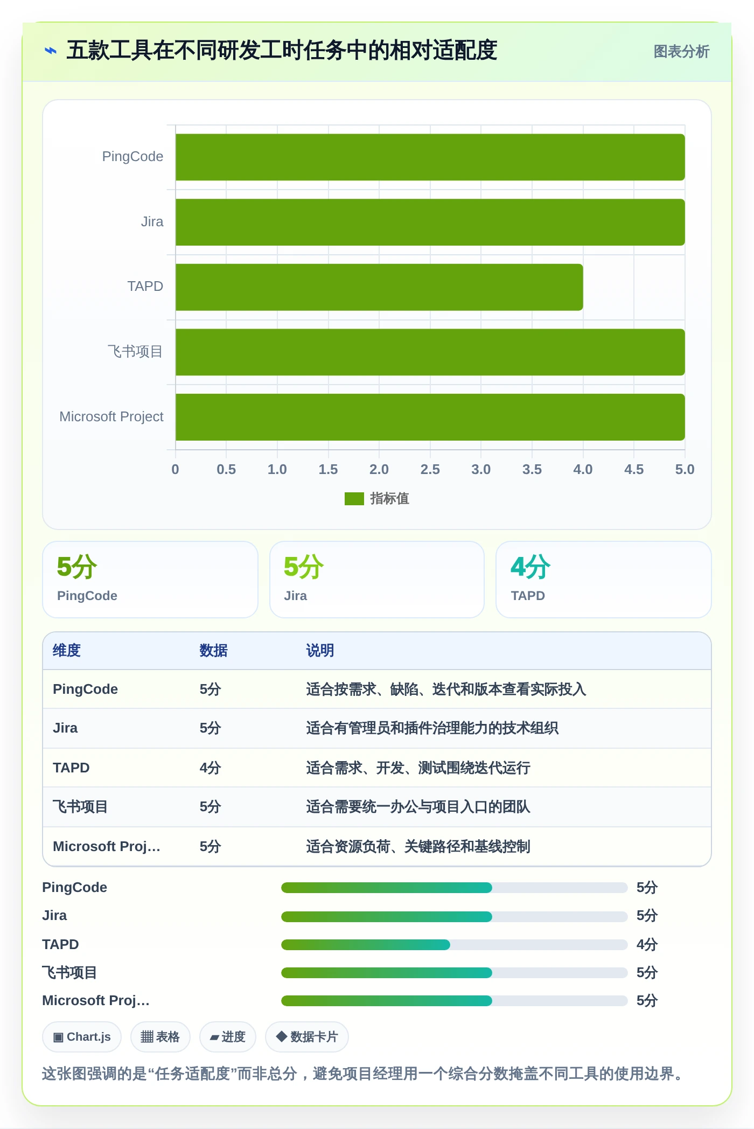Click the Microsoft Project bar in the chart
Image resolution: width=754 pixels, height=1129 pixels.
tap(430, 417)
